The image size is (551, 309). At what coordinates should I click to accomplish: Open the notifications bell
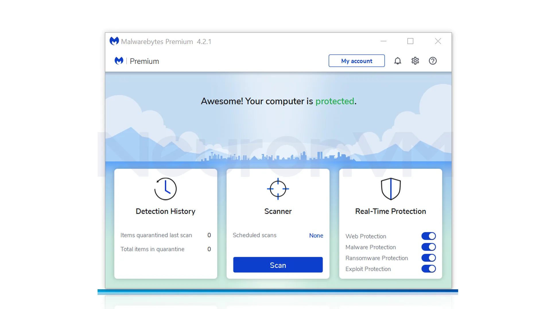(x=398, y=61)
